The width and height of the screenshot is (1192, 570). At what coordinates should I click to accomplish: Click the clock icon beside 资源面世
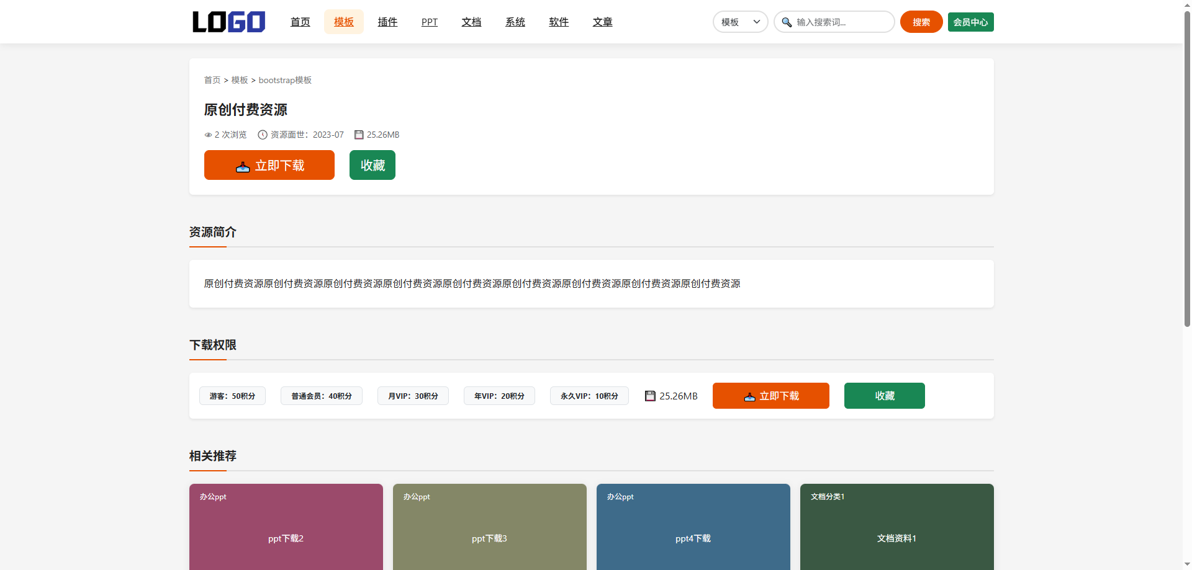[x=263, y=135]
